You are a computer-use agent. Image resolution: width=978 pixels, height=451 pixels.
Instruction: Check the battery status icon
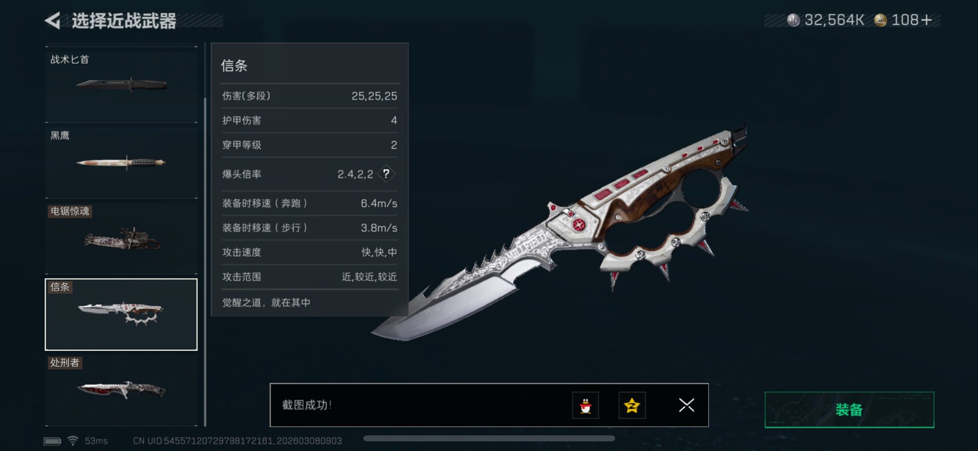point(52,441)
